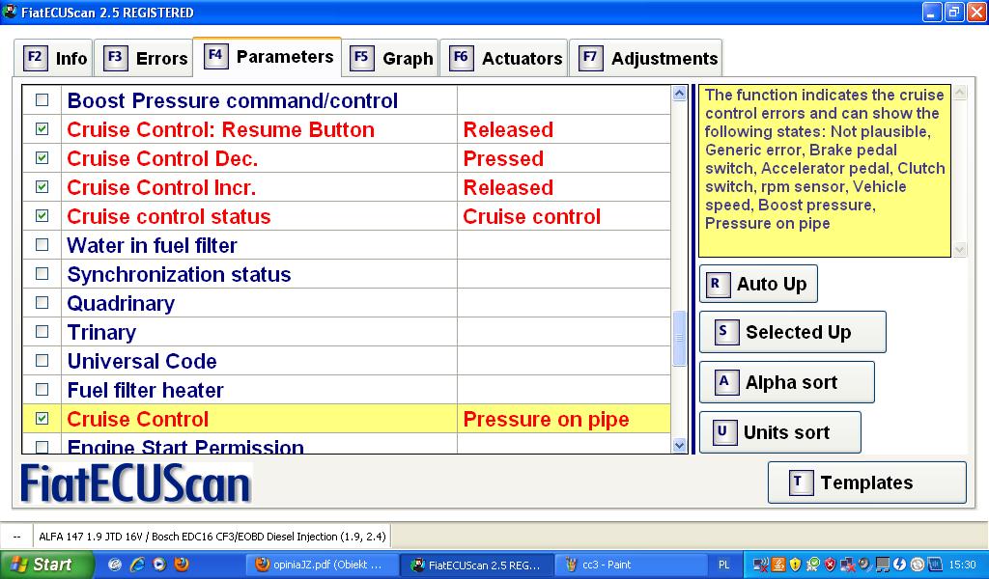The height and width of the screenshot is (579, 989).
Task: Click disconnected LAN computers tray icon
Action: [848, 565]
